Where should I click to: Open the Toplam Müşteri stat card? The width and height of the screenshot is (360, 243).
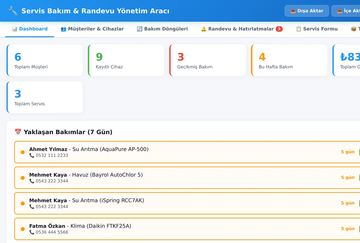point(45,60)
